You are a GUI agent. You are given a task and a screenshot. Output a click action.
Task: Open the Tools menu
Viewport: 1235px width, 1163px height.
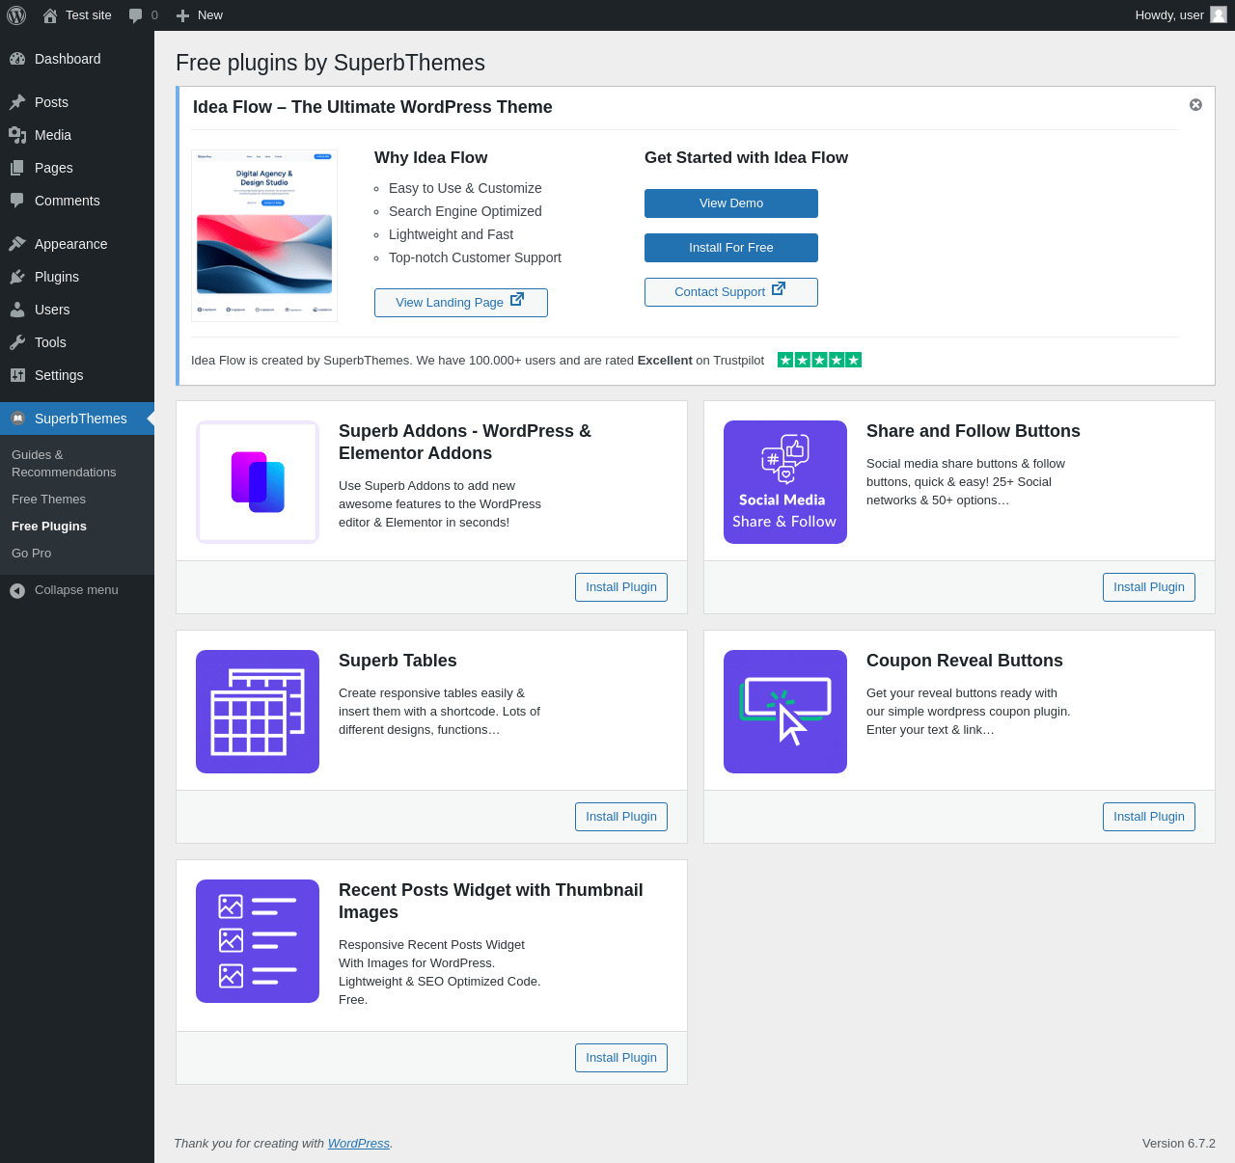[x=77, y=342]
